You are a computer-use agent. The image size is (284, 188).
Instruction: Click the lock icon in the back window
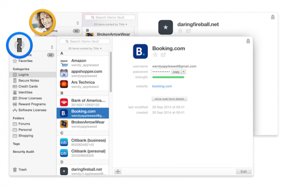[273, 17]
